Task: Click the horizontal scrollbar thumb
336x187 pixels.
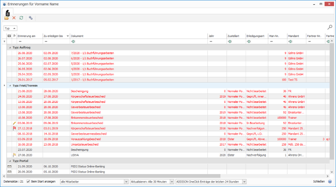Action: [114, 176]
